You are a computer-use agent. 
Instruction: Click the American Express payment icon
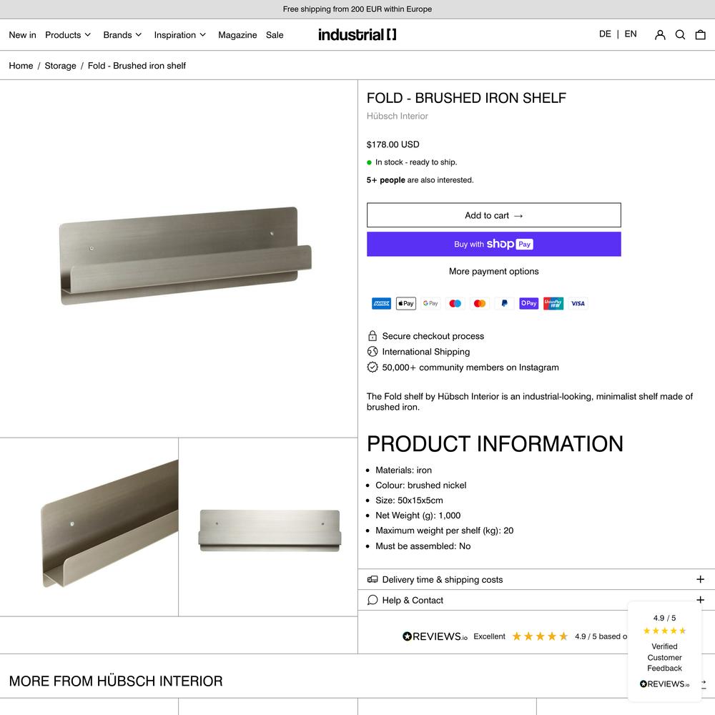[x=381, y=303]
